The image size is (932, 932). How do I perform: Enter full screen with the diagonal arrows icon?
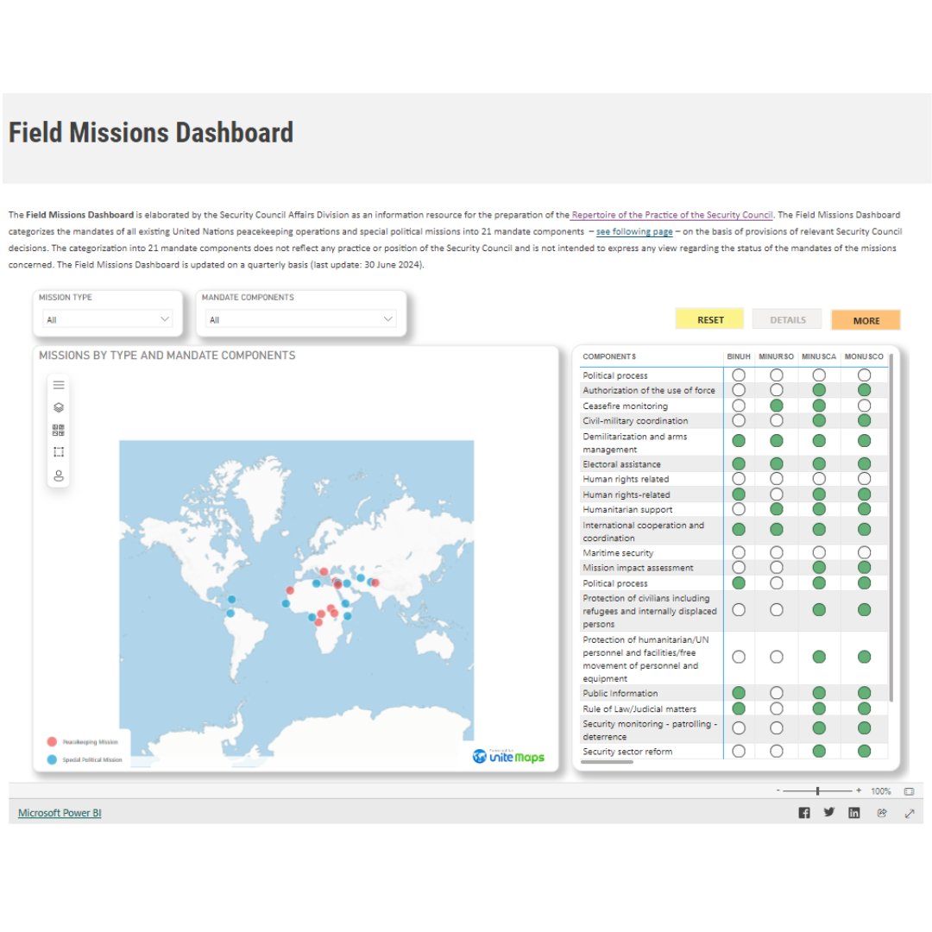click(x=910, y=812)
